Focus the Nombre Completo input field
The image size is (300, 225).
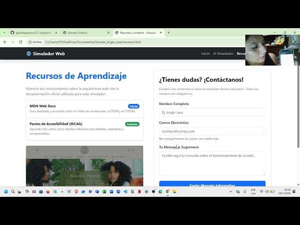[212, 112]
